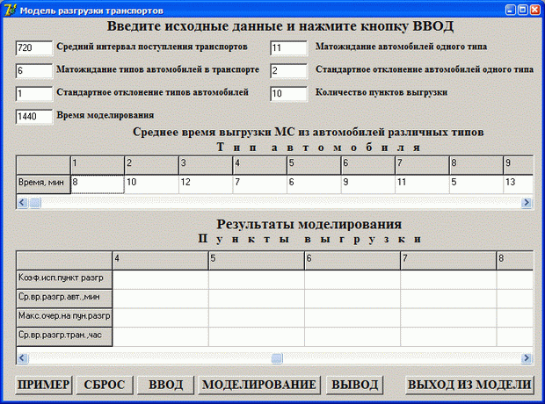Screen dimensions: 545x404
Task: Click left arrow of vehicle type table scrollbar
Action: coord(23,203)
